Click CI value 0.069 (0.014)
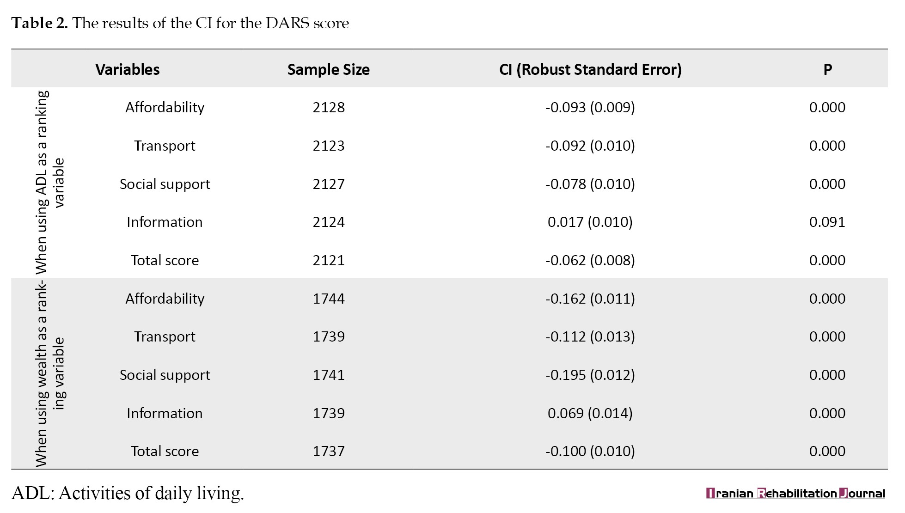Screen dimensions: 905x513 click(x=590, y=413)
